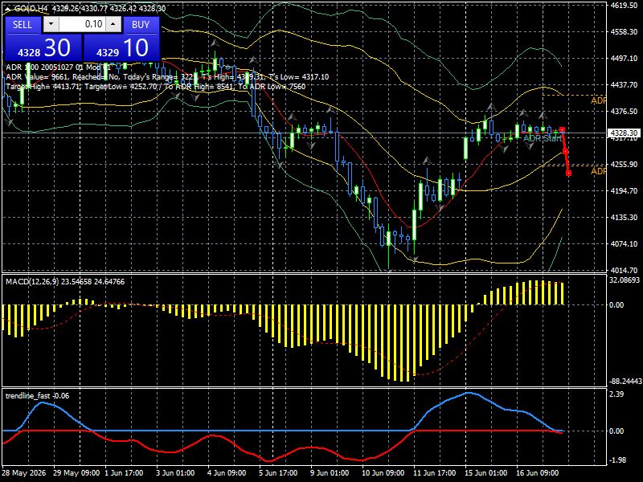Click the 29 May 09:00 time label
The image size is (643, 482).
click(76, 472)
